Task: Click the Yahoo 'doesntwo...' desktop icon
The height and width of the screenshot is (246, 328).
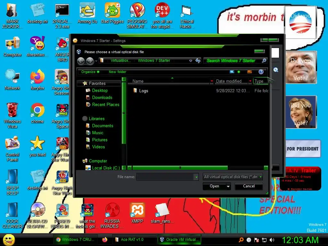Action: [37, 47]
